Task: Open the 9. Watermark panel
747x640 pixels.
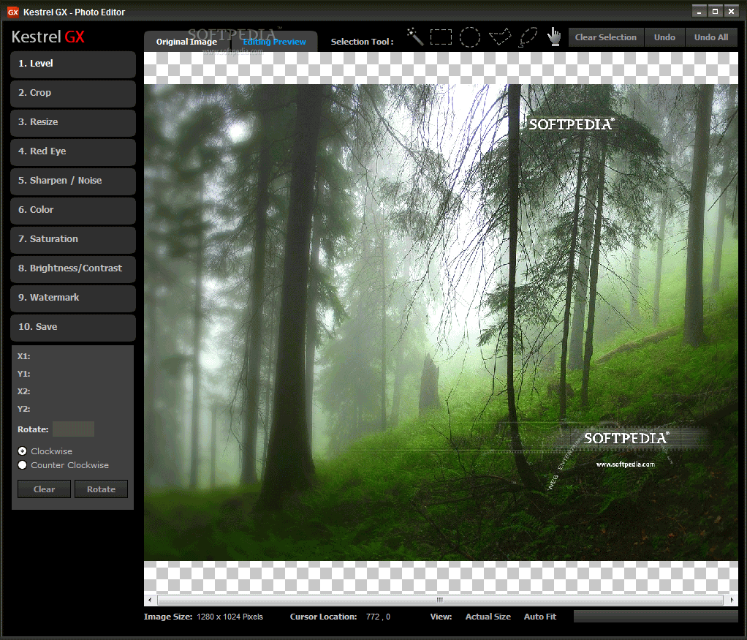Action: click(73, 298)
